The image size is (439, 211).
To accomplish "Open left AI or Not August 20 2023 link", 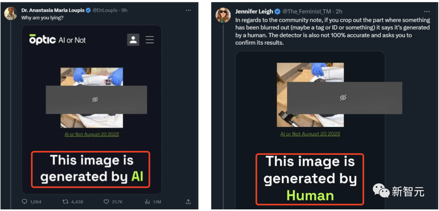I will (92, 134).
